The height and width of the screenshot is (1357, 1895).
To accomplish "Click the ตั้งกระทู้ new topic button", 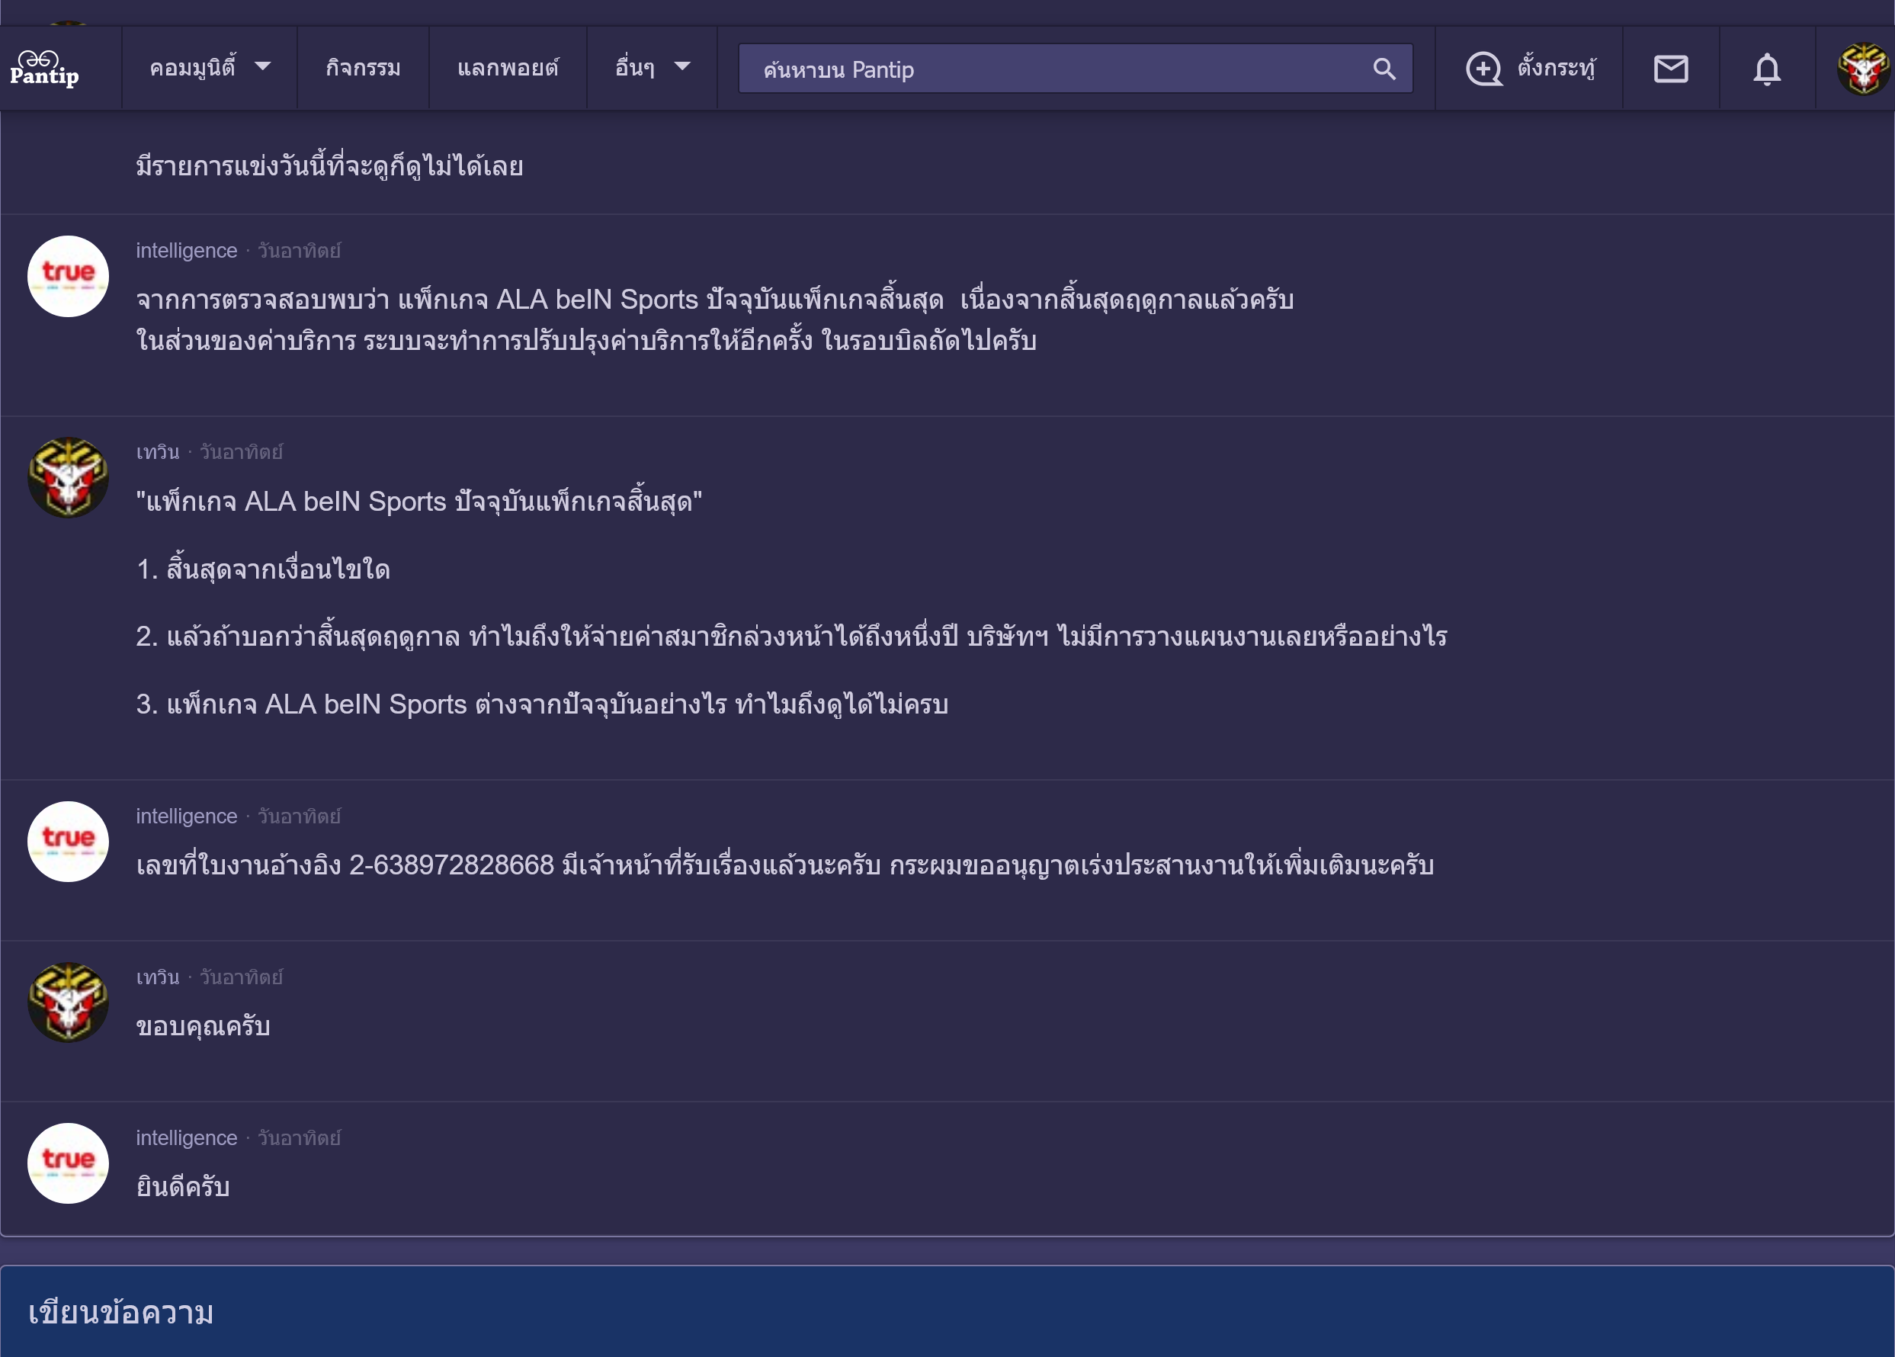I will [x=1529, y=69].
